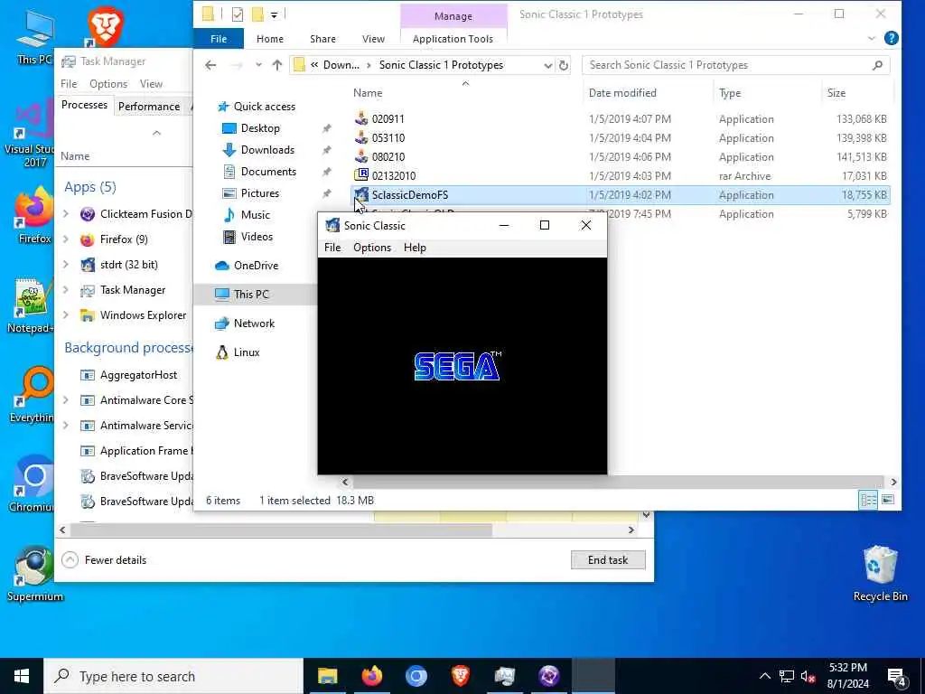Expand the Explorer ribbon chevron
This screenshot has height=694, width=925.
tap(872, 38)
